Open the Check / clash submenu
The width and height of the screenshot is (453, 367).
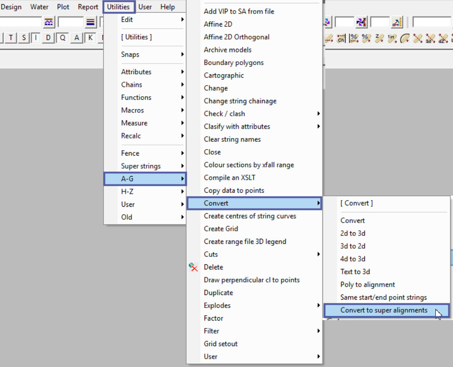254,113
